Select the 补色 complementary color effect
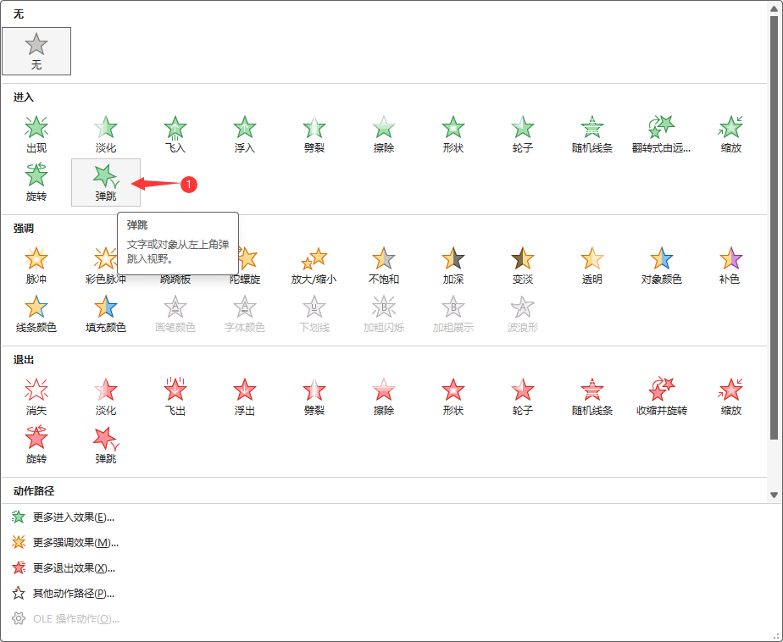The height and width of the screenshot is (642, 783). click(x=730, y=266)
